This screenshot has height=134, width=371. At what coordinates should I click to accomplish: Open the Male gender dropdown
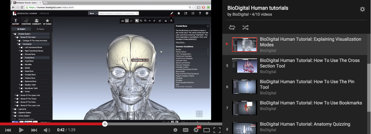(x=93, y=14)
